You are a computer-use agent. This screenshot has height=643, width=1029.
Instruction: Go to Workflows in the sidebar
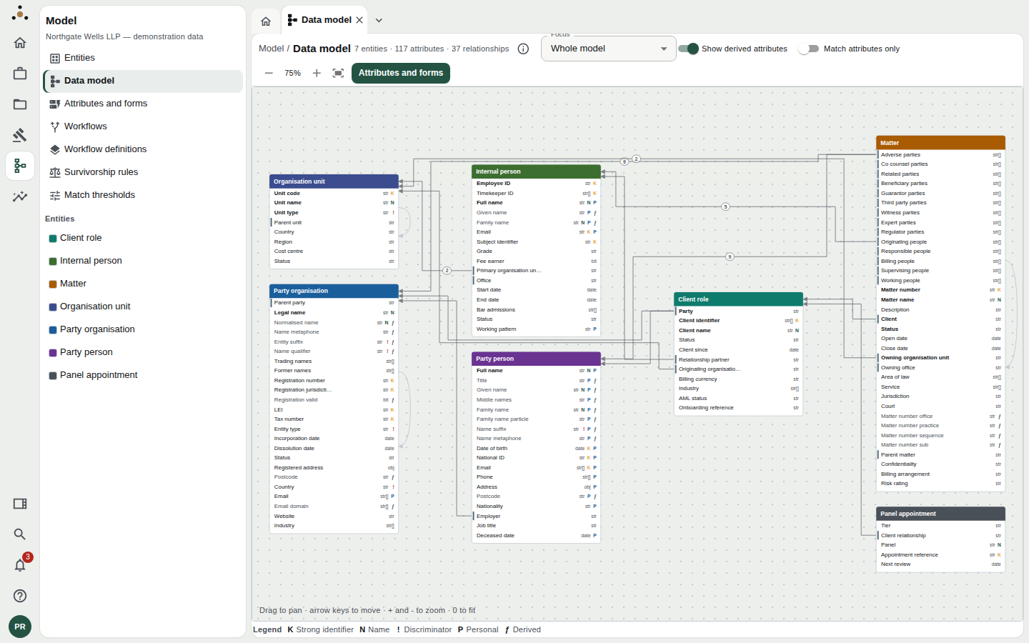(x=143, y=126)
